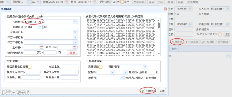Click the 信号输出 button
The width and height of the screenshot is (232, 97).
(x=223, y=42)
